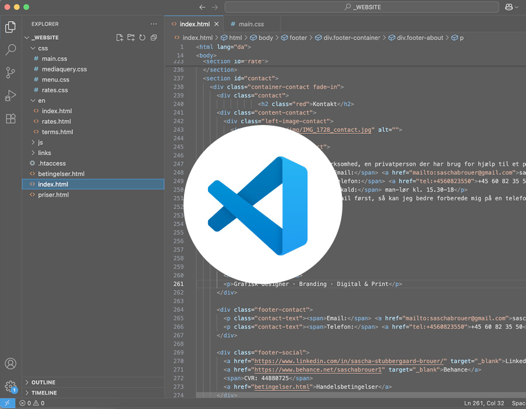Open mediaquery.css file
The width and height of the screenshot is (526, 409).
click(93, 69)
